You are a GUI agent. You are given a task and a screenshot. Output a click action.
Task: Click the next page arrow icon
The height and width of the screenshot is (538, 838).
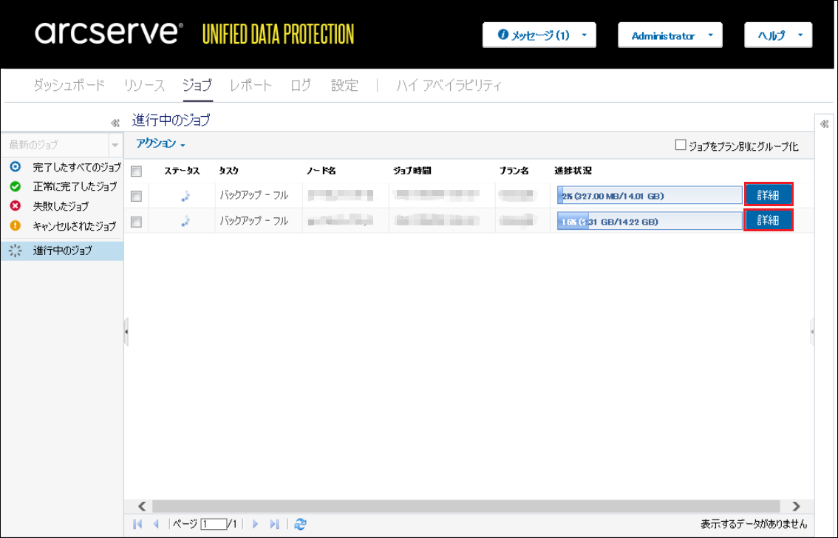(x=256, y=524)
